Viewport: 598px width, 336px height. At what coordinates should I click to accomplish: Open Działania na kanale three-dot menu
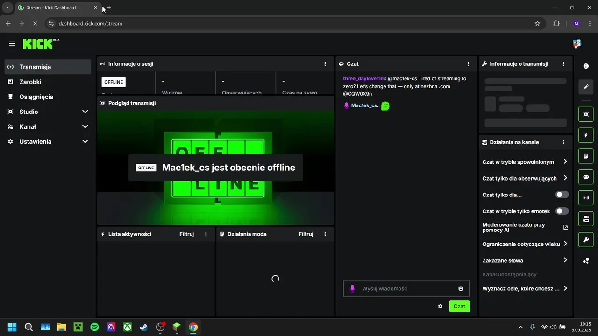pos(563,142)
